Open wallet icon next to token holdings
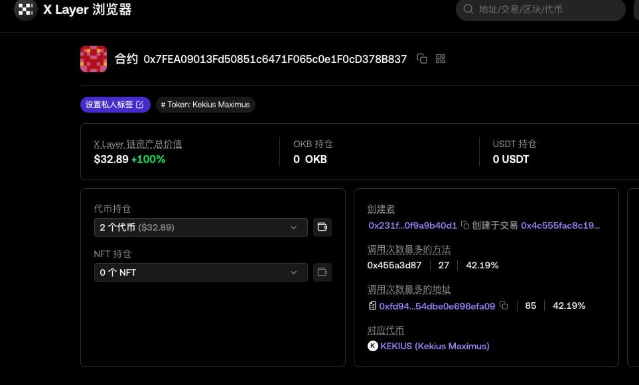Viewport: 639px width, 385px height. pyautogui.click(x=322, y=227)
